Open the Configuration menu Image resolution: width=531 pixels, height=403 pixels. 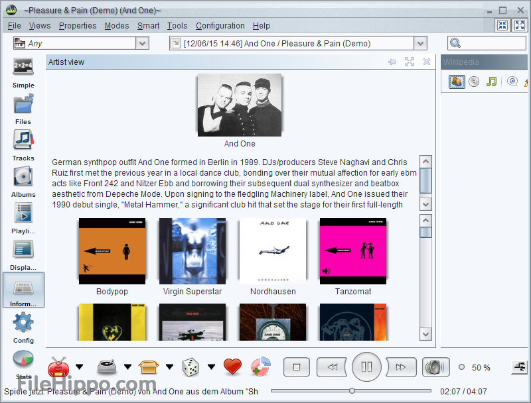click(x=220, y=26)
